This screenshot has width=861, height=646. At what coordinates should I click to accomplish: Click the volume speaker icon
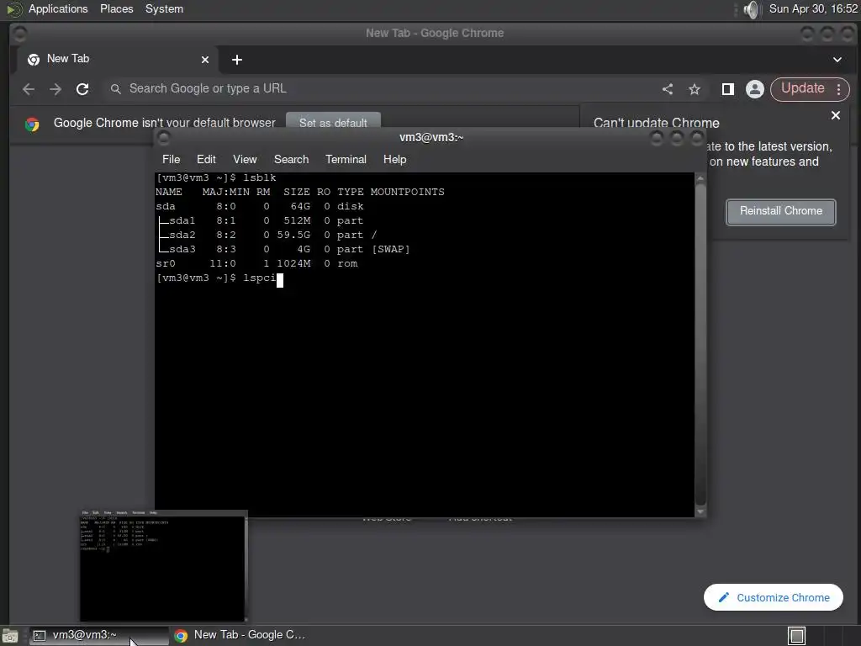pos(751,9)
